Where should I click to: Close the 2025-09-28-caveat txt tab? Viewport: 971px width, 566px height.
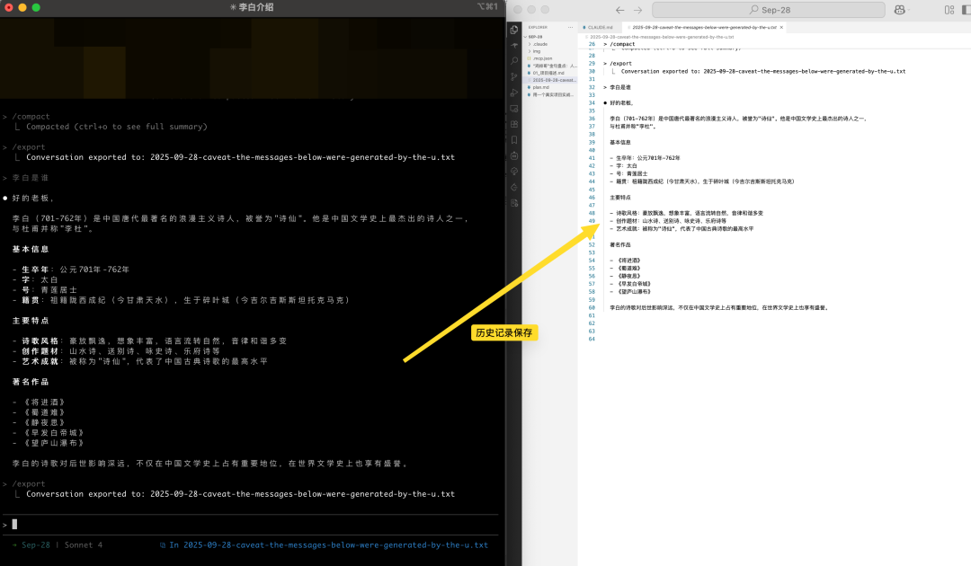(x=781, y=27)
